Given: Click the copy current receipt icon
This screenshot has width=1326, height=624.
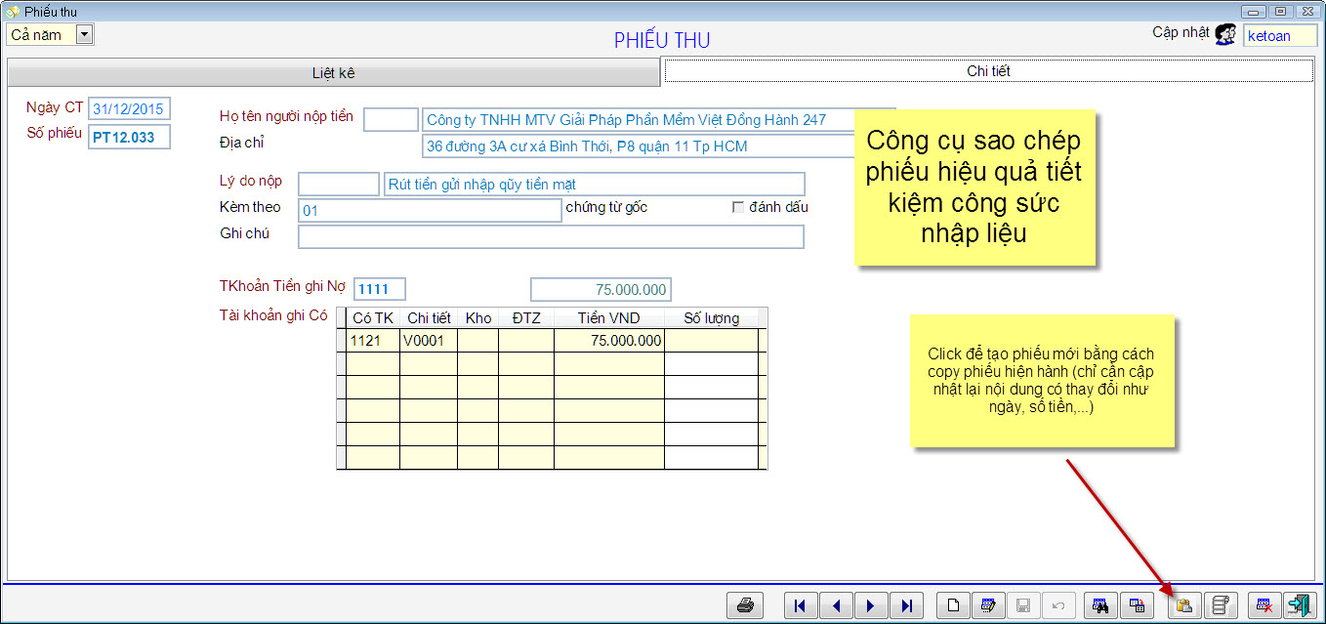Looking at the screenshot, I should coord(1183,605).
